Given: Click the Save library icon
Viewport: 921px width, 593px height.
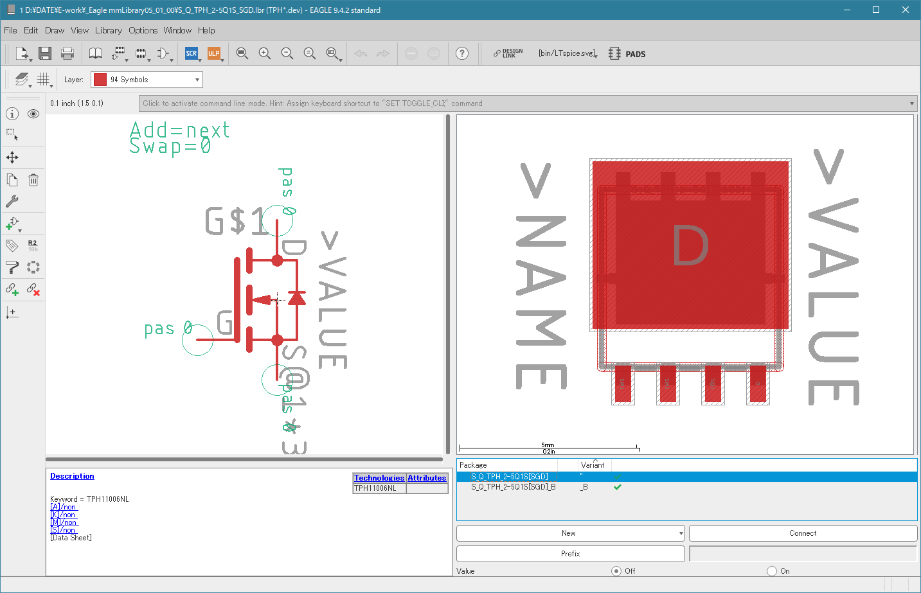Looking at the screenshot, I should pos(44,53).
